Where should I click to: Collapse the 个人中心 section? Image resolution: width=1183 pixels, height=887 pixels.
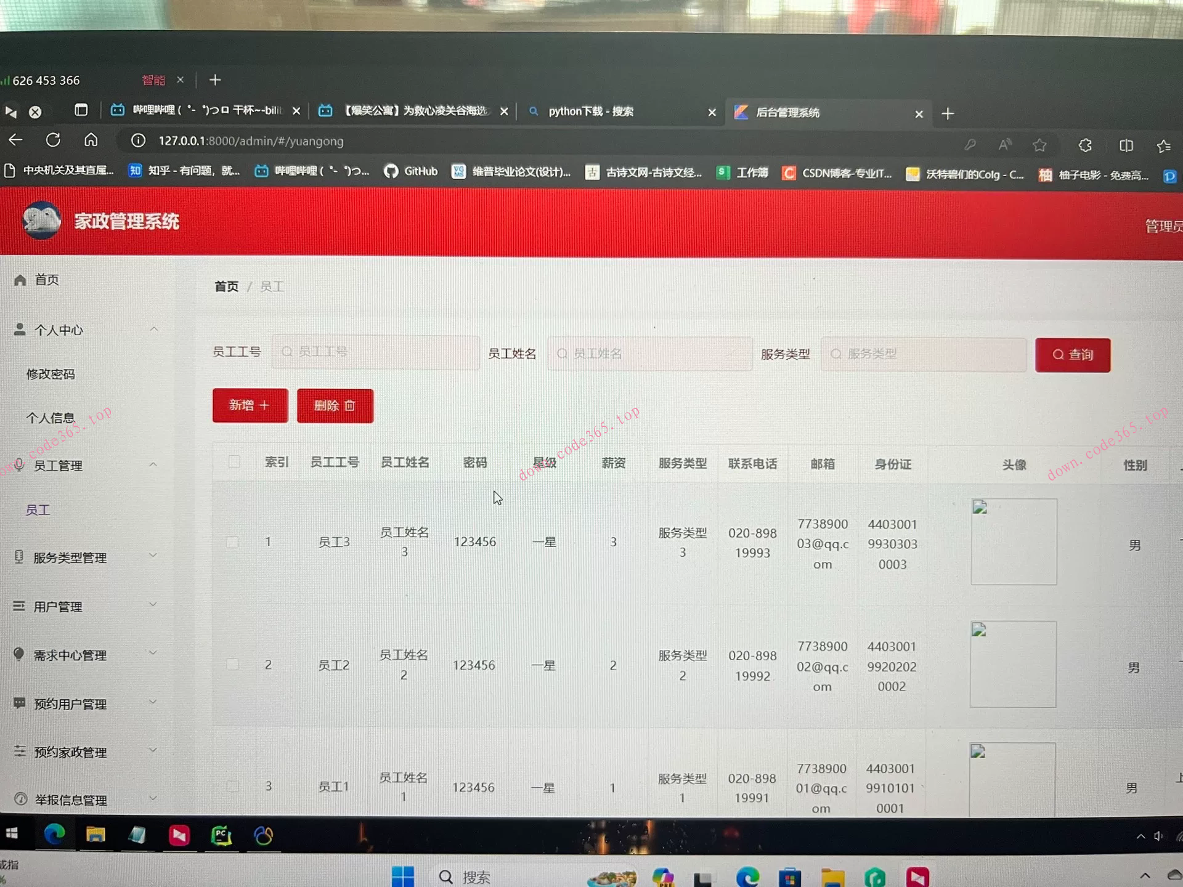(153, 328)
